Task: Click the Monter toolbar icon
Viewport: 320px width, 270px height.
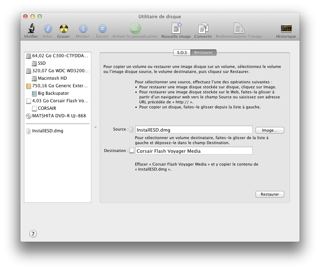Action: [83, 28]
